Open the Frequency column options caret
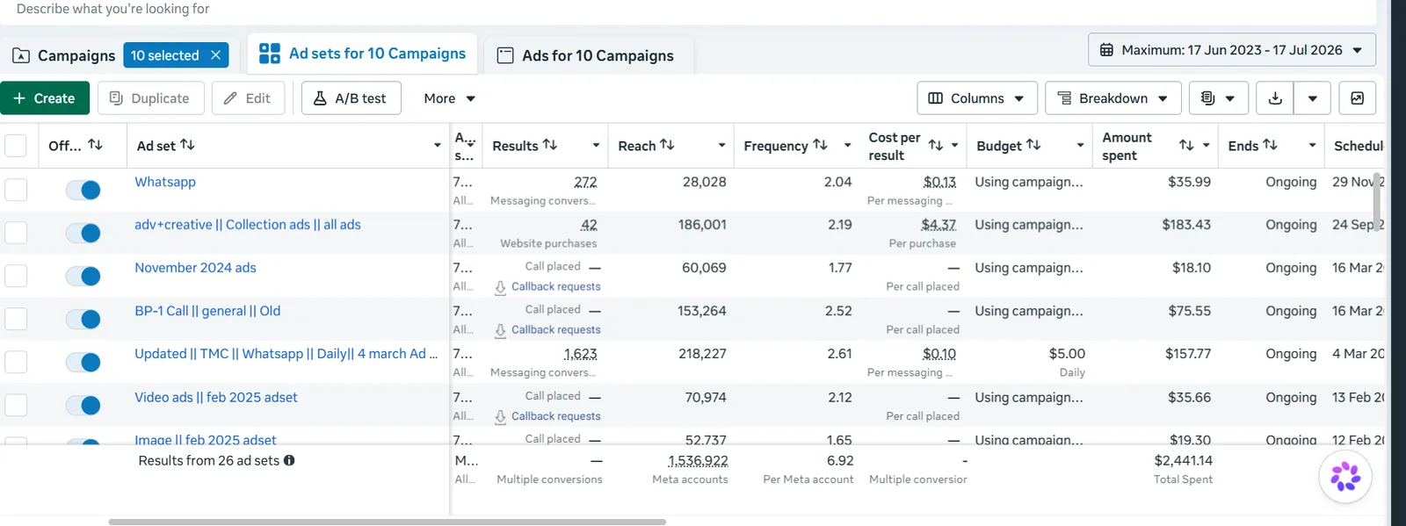Viewport: 1406px width, 526px height. point(847,146)
